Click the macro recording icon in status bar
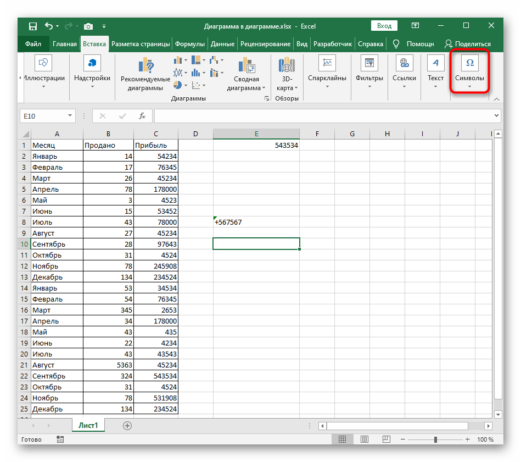 coord(60,439)
